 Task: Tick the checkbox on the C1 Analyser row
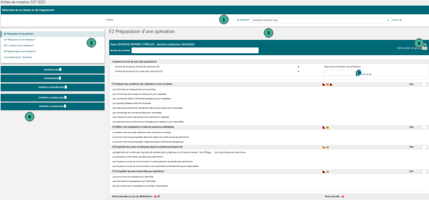[x=424, y=84]
